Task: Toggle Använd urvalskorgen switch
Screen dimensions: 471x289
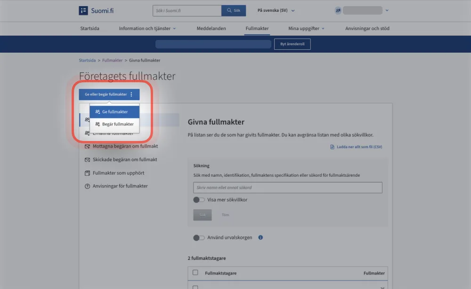Action: pos(199,238)
